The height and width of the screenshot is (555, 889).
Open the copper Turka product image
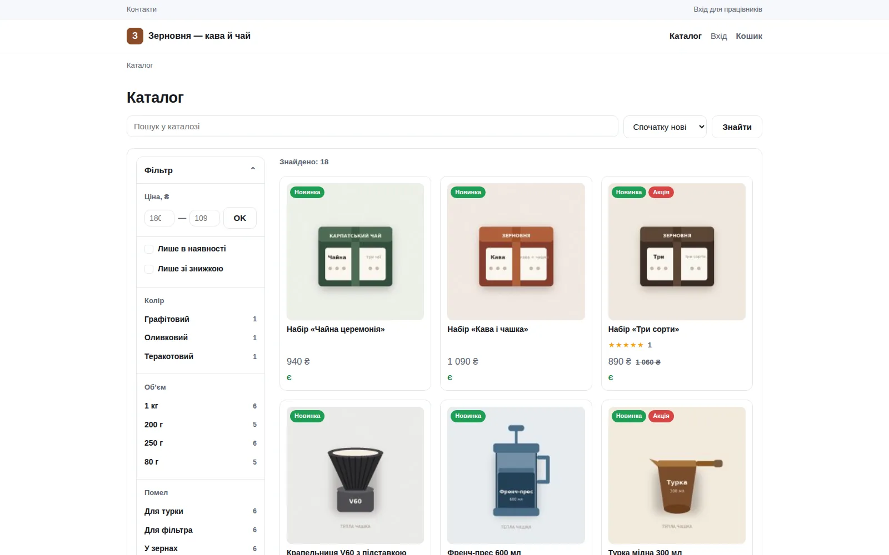point(677,475)
